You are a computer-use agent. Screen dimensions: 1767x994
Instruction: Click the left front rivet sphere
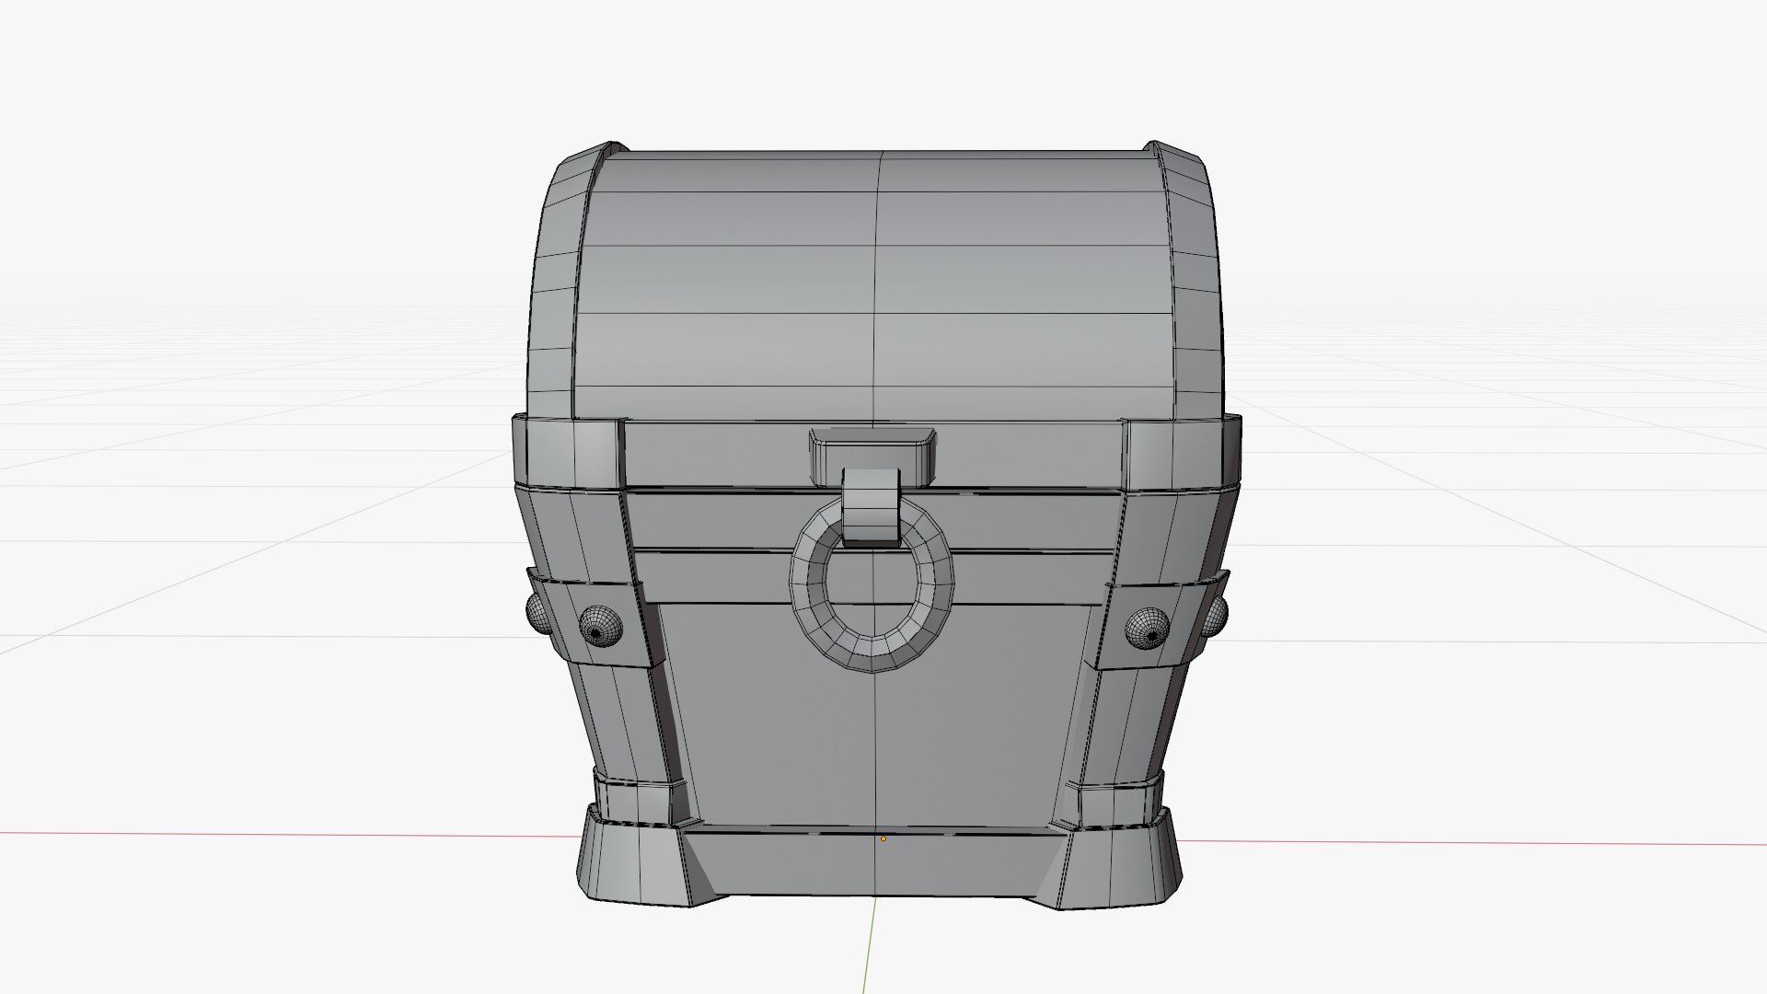[601, 628]
